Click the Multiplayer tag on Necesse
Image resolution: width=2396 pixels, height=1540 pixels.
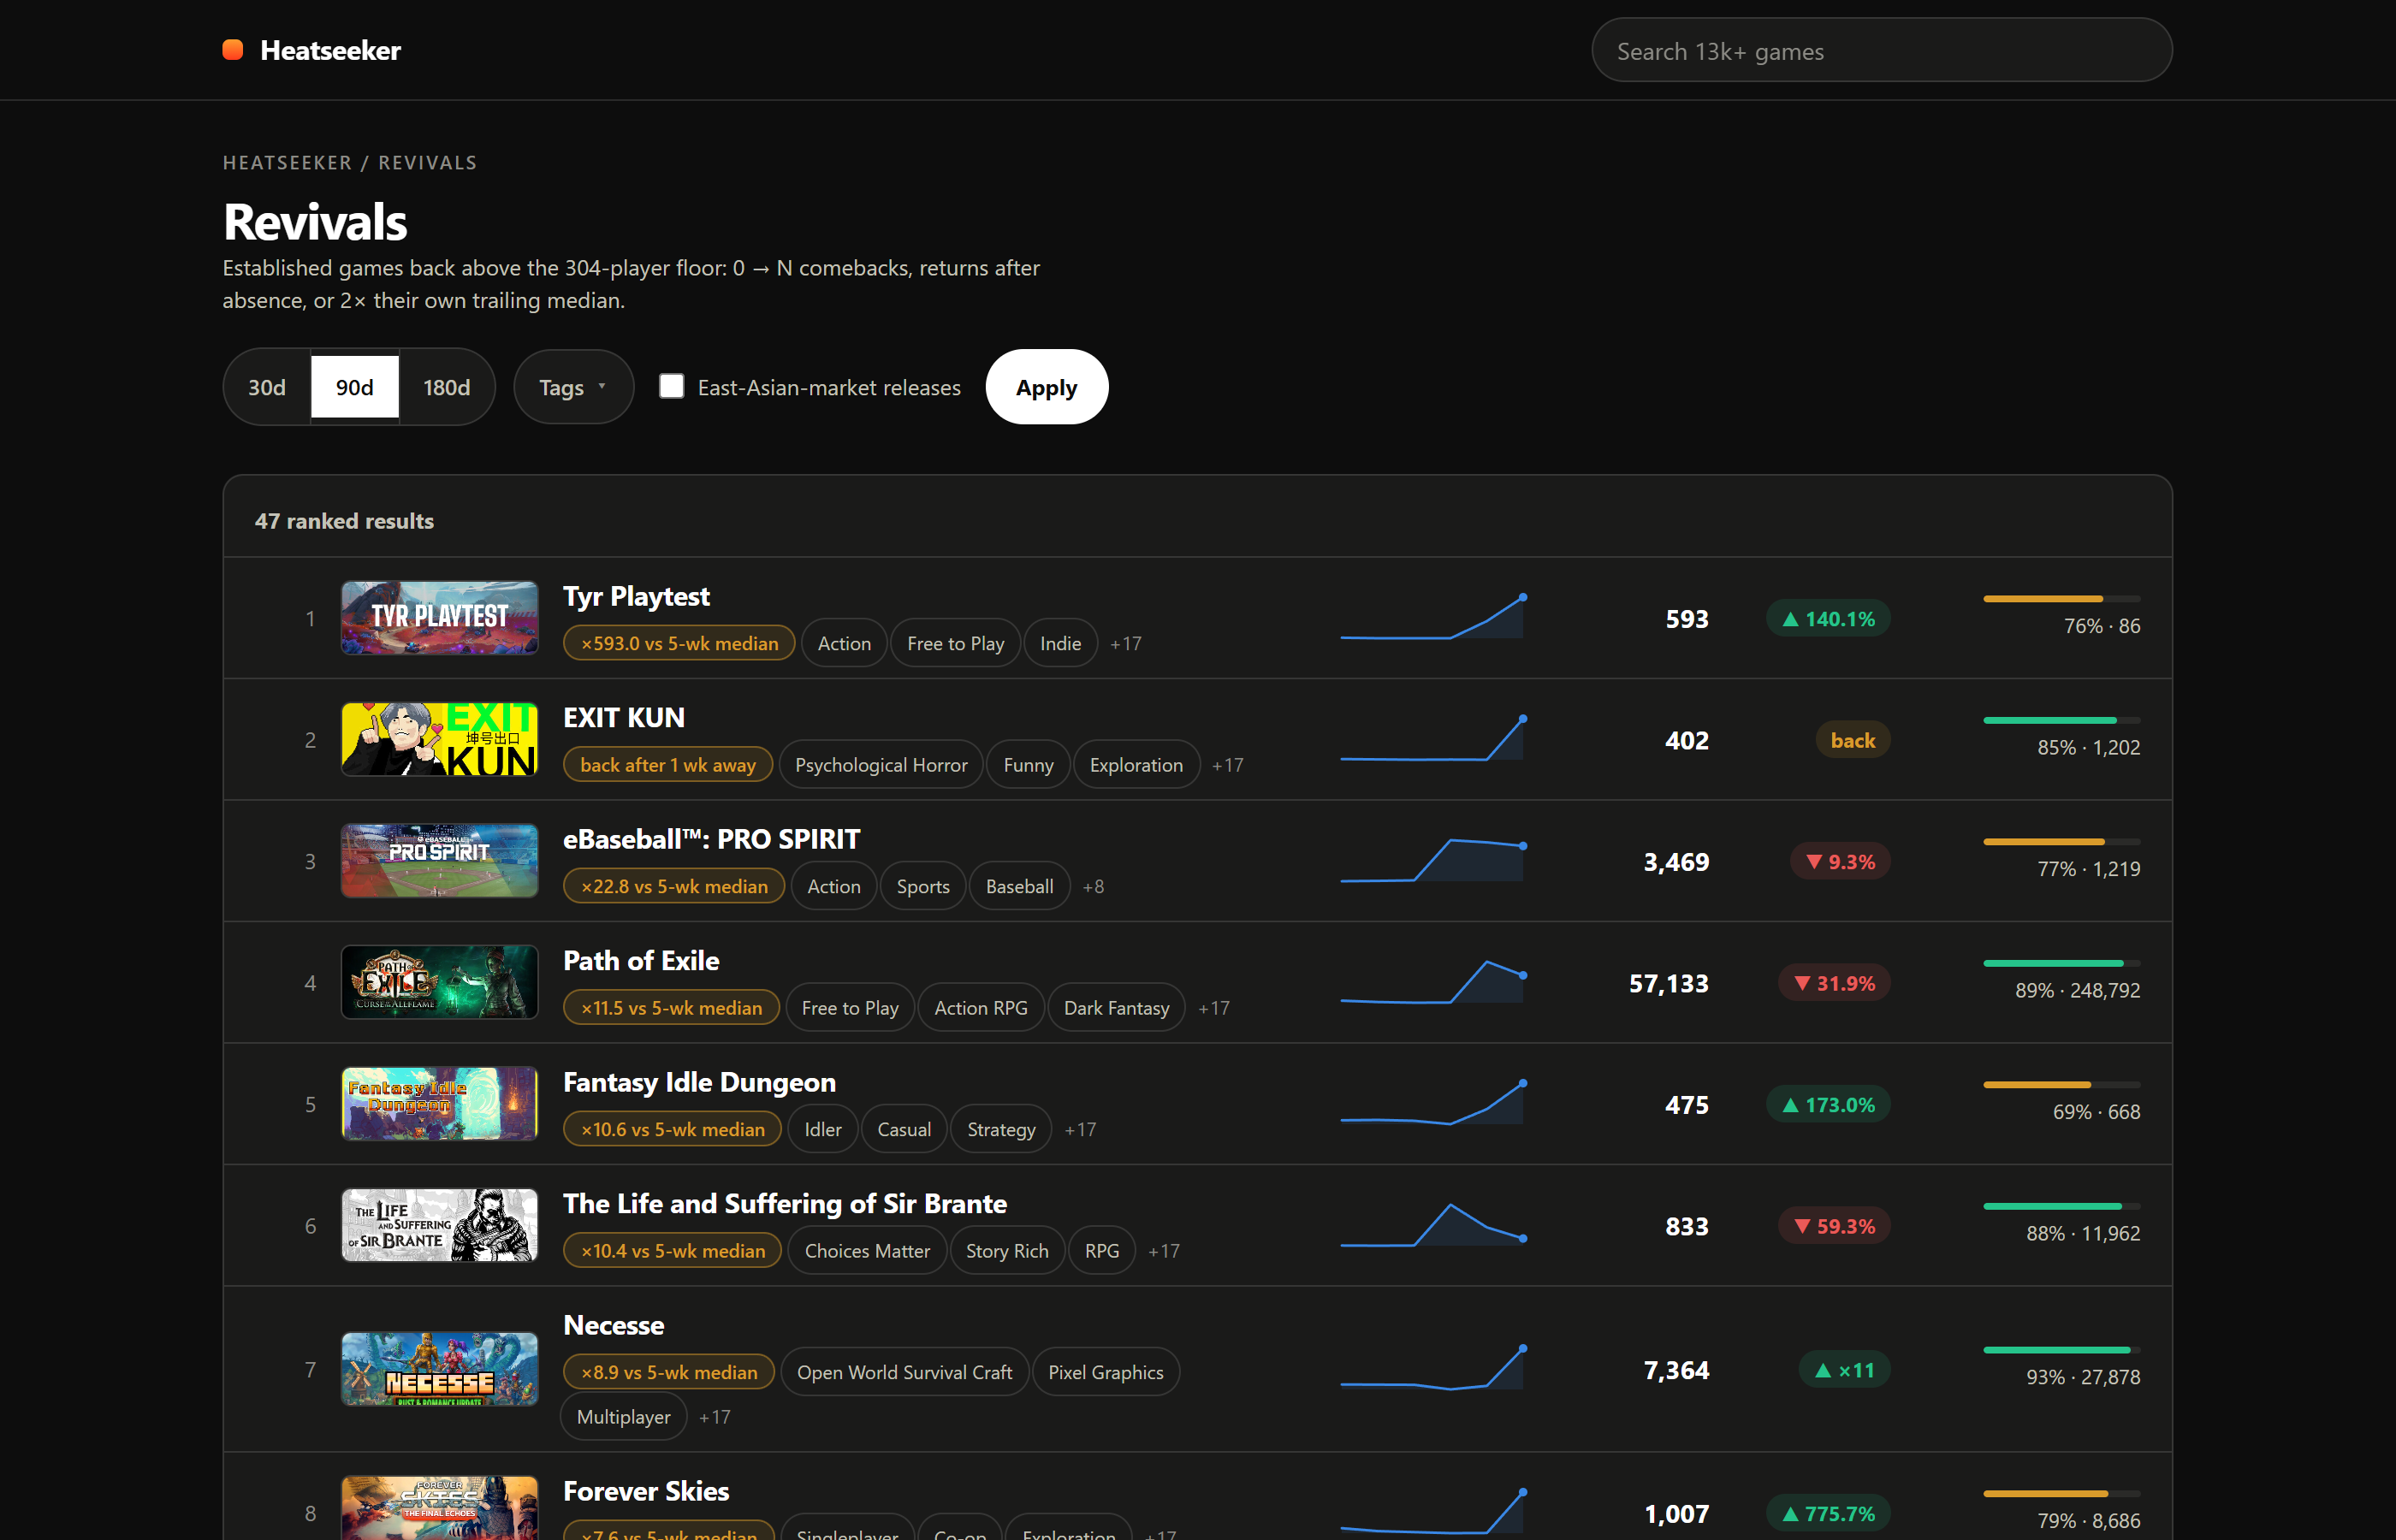[623, 1416]
